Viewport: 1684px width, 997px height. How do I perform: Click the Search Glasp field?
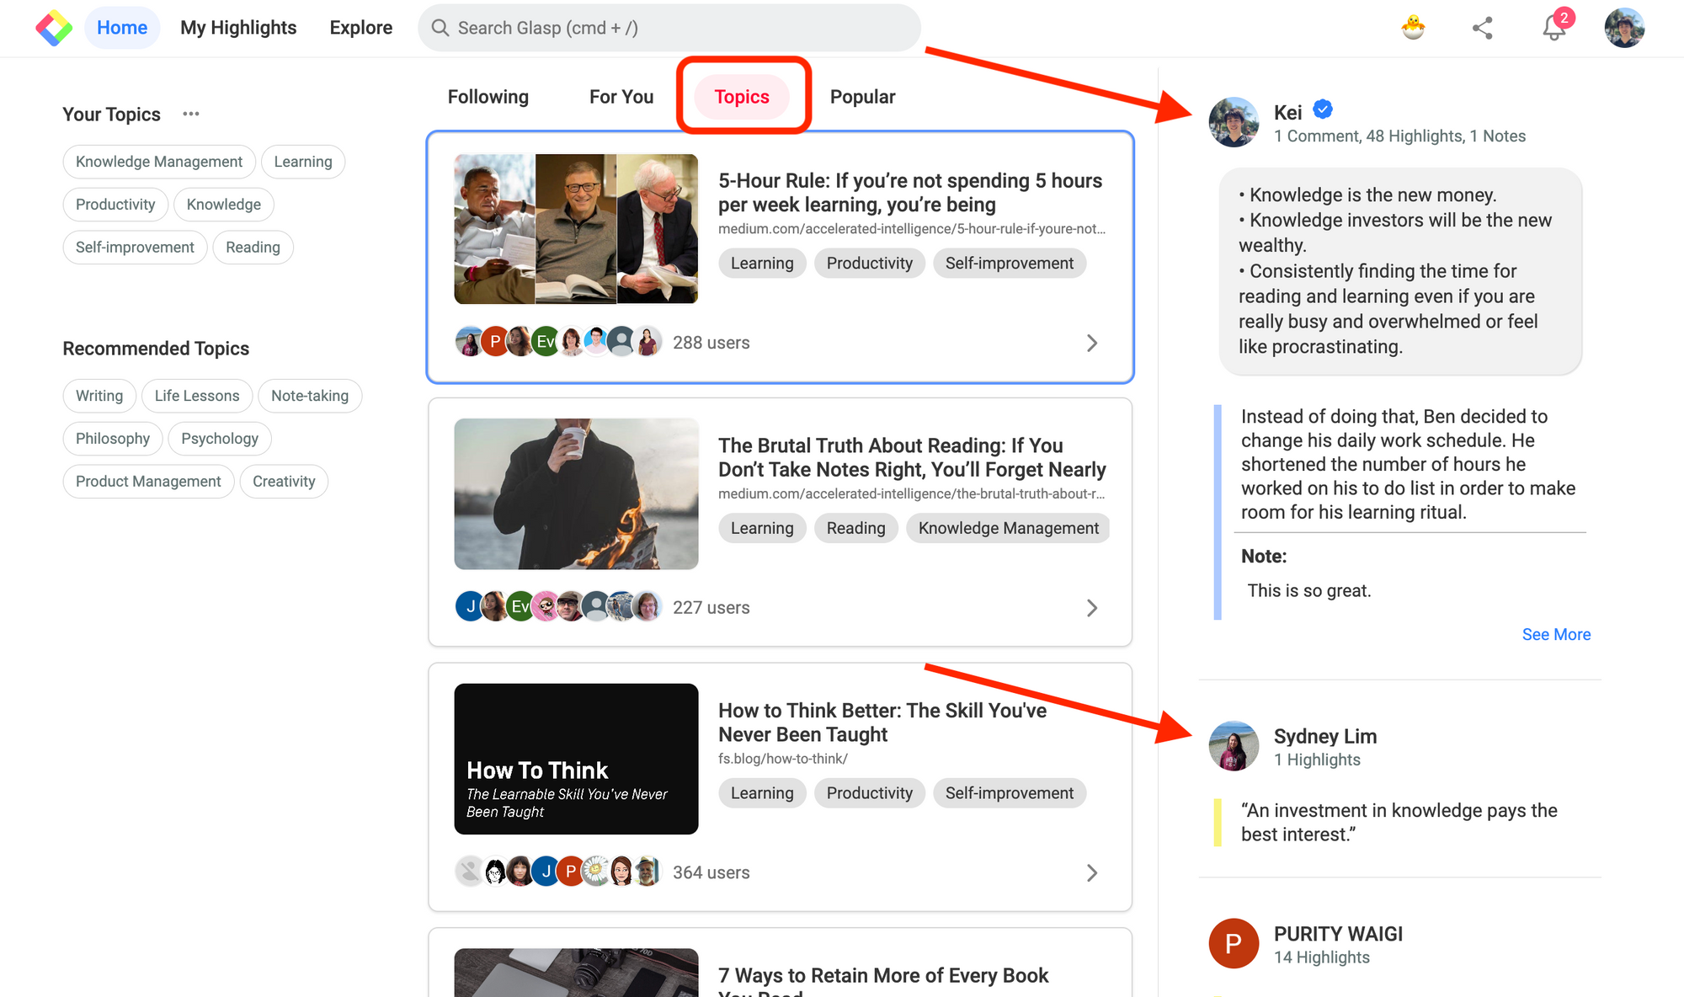click(669, 28)
